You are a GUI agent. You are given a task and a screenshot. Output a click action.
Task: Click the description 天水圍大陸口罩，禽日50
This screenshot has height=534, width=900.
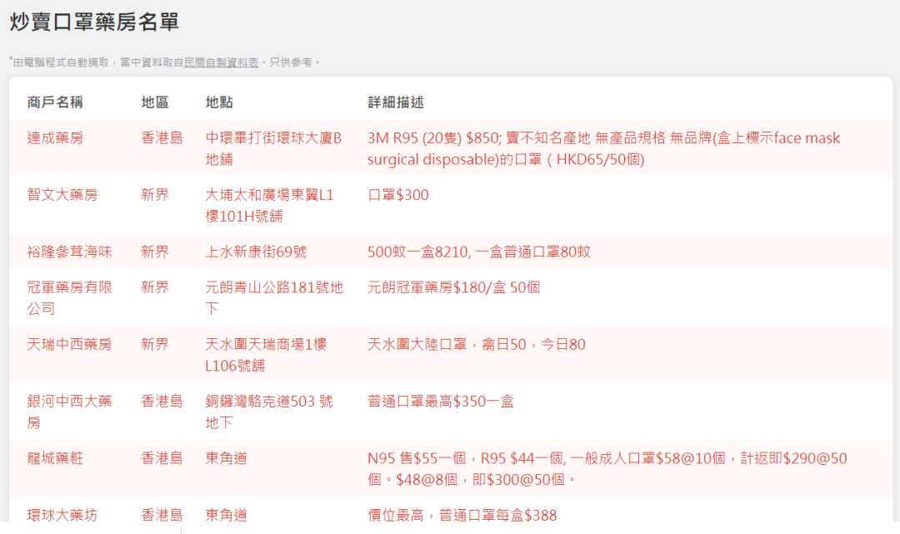click(x=477, y=344)
